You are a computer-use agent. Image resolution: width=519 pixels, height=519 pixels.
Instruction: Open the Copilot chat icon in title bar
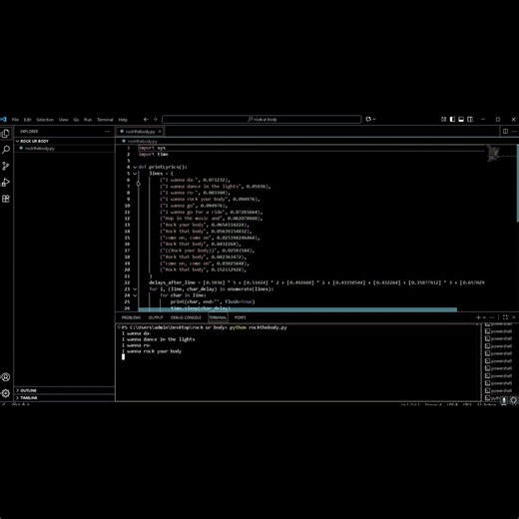tap(368, 119)
